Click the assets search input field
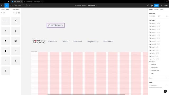The height and width of the screenshot is (95, 169). [x=8, y=13]
